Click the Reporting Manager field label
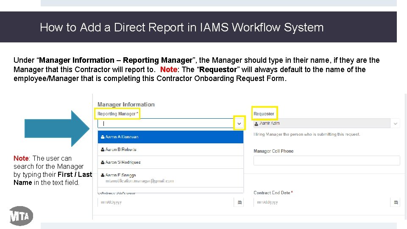Screen dimensions: 407x229 pos(117,114)
